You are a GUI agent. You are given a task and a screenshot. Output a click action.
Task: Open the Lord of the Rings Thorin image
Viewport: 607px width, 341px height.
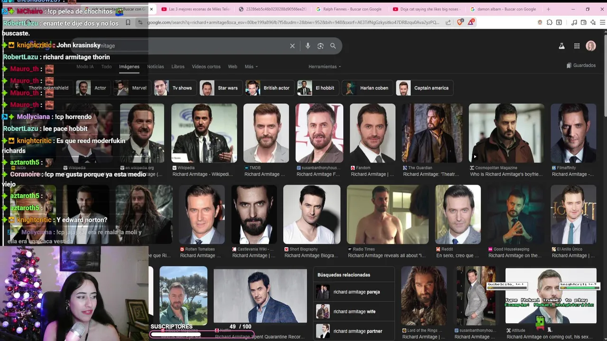[x=424, y=296]
